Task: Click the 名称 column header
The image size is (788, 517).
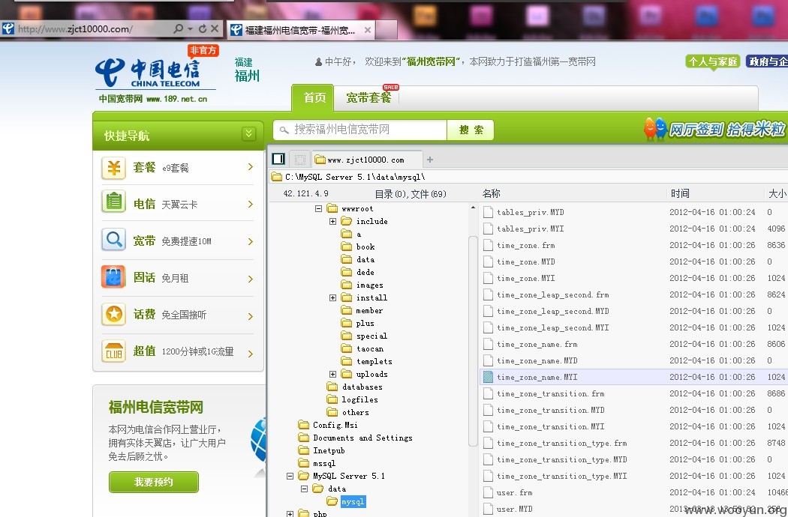Action: click(491, 193)
